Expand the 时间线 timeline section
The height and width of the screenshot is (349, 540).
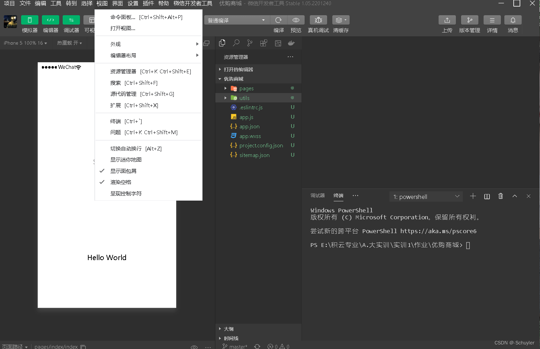(x=258, y=338)
